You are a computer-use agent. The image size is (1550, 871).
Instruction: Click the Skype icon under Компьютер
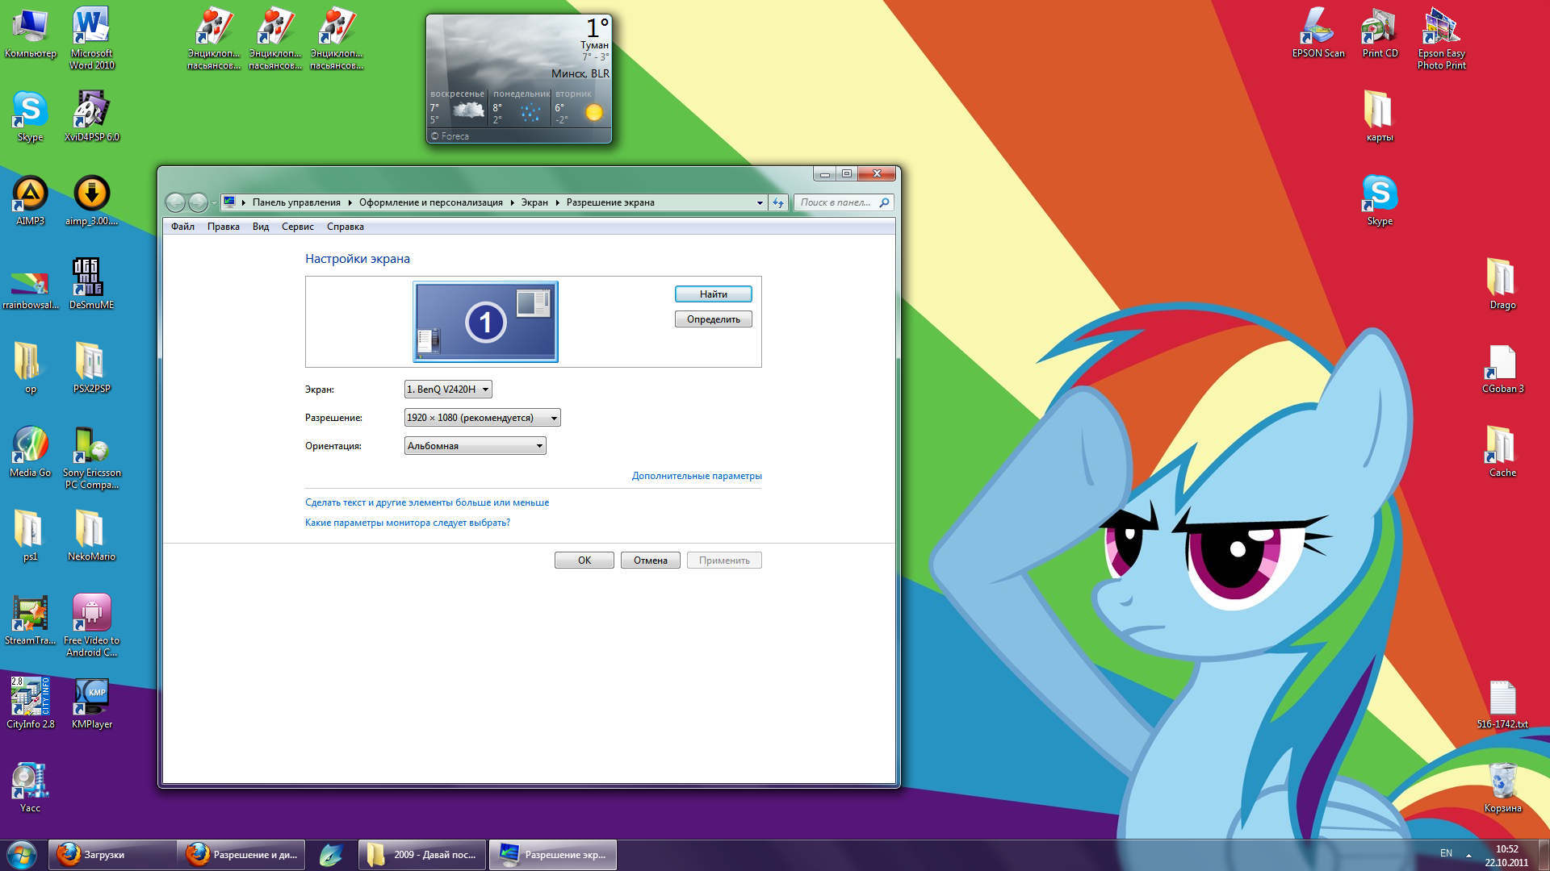(x=30, y=110)
